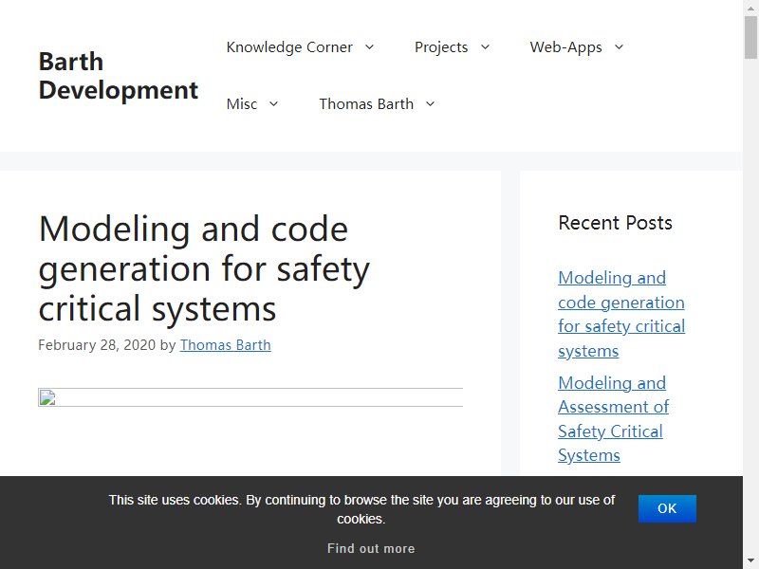Accept cookies with the OK button

click(667, 508)
